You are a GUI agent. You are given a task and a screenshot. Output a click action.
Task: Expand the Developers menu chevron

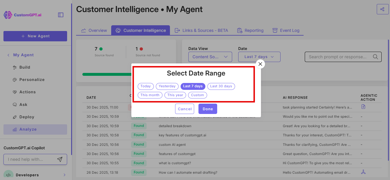pyautogui.click(x=65, y=175)
